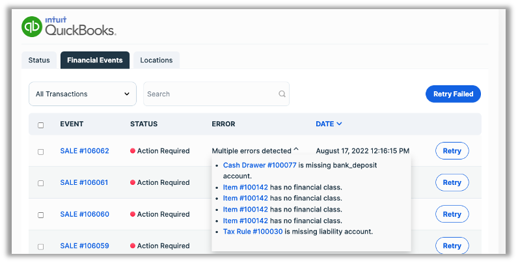518x263 pixels.
Task: Retry the SALE #106060 event
Action: [452, 214]
